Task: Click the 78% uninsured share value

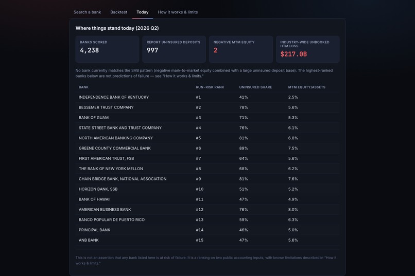Action: [x=244, y=107]
